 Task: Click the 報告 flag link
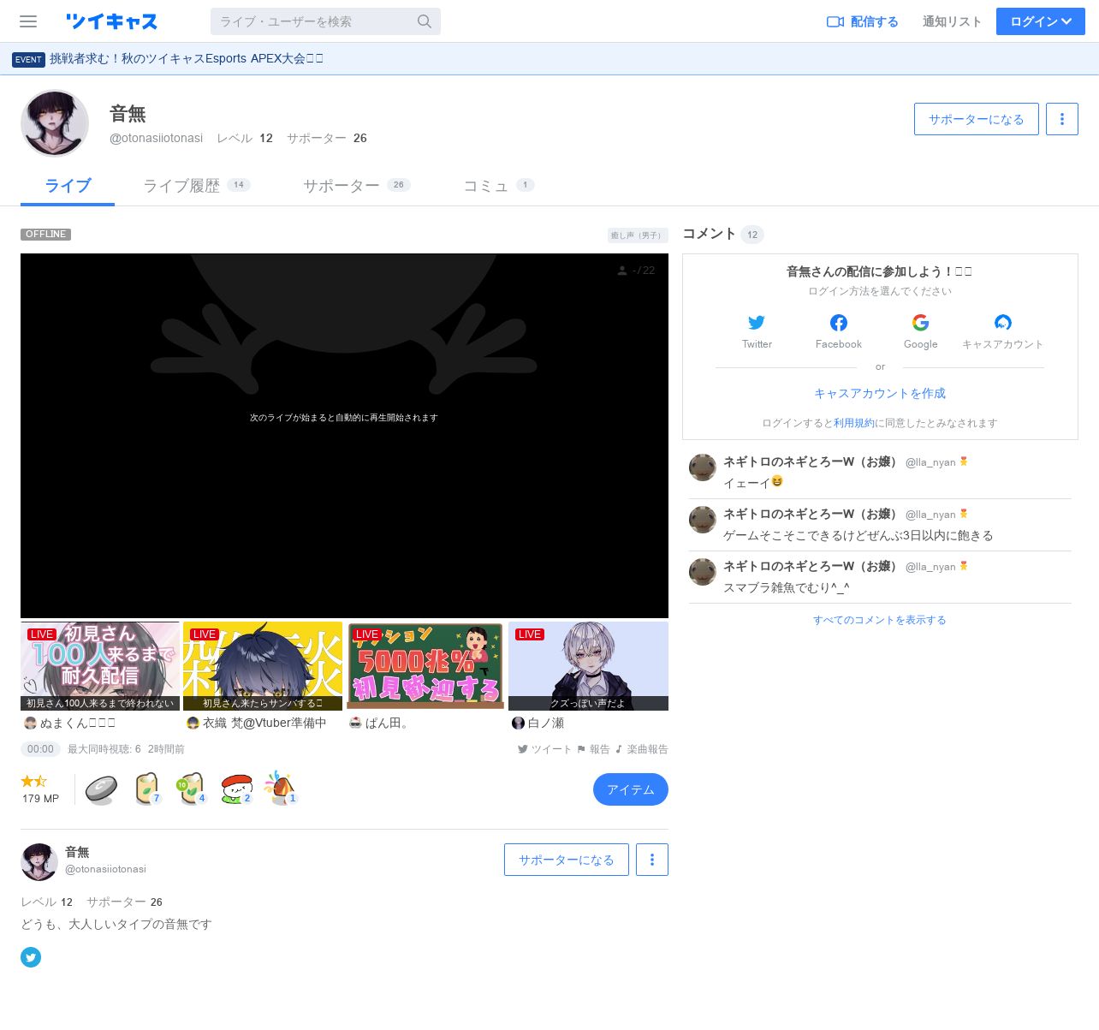(x=593, y=749)
